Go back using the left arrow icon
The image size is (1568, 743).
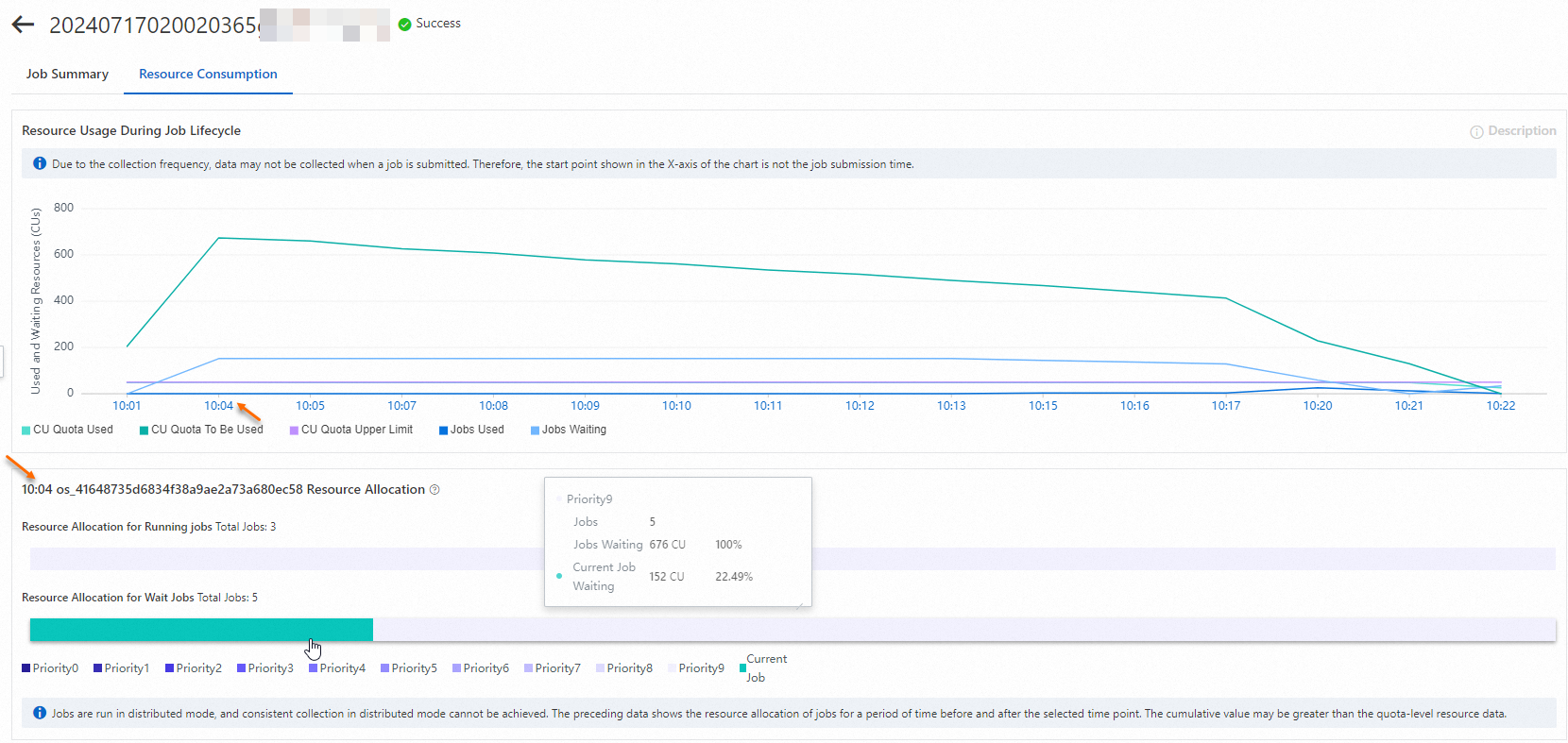pyautogui.click(x=23, y=25)
